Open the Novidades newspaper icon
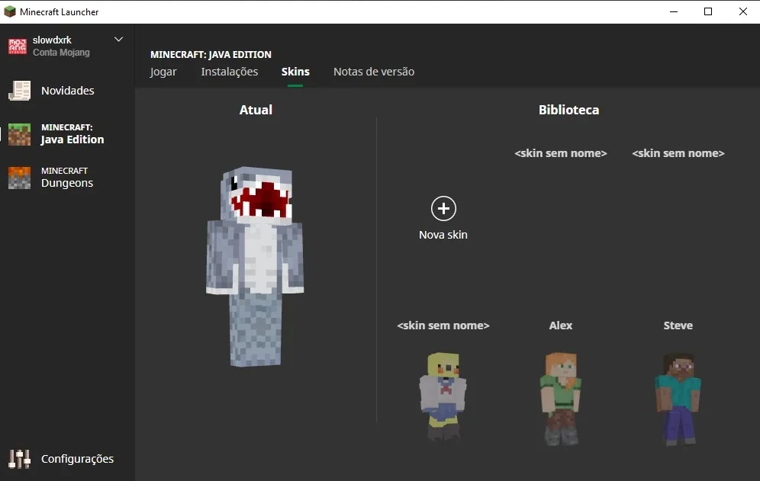This screenshot has height=481, width=760. coord(19,91)
